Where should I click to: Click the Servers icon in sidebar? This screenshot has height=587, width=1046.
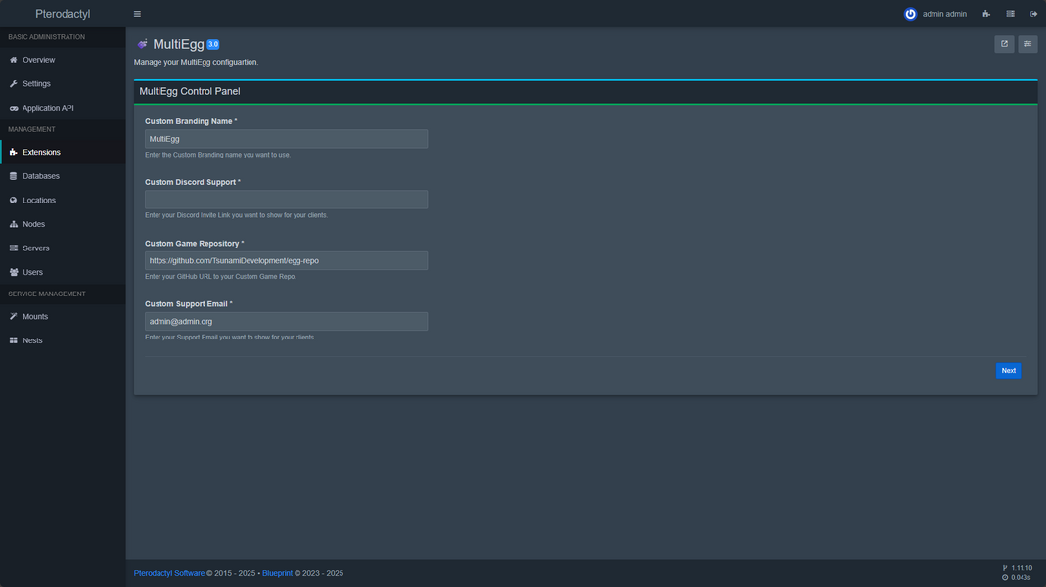[x=14, y=248]
